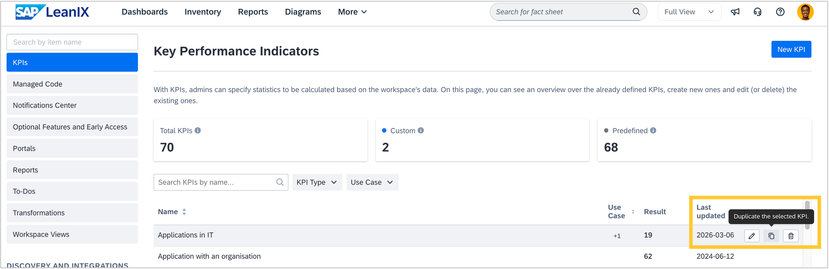Select Managed Code in the sidebar
The height and width of the screenshot is (269, 829).
pyautogui.click(x=72, y=84)
